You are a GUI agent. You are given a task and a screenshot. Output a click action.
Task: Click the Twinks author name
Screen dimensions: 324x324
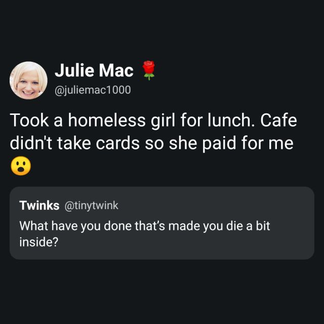point(38,205)
